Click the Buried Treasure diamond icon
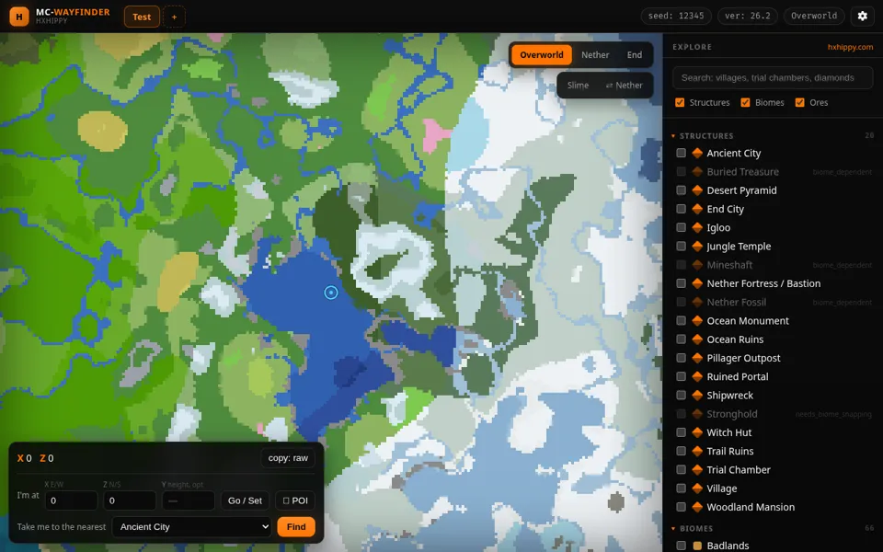Viewport: 883px width, 552px height. tap(697, 172)
